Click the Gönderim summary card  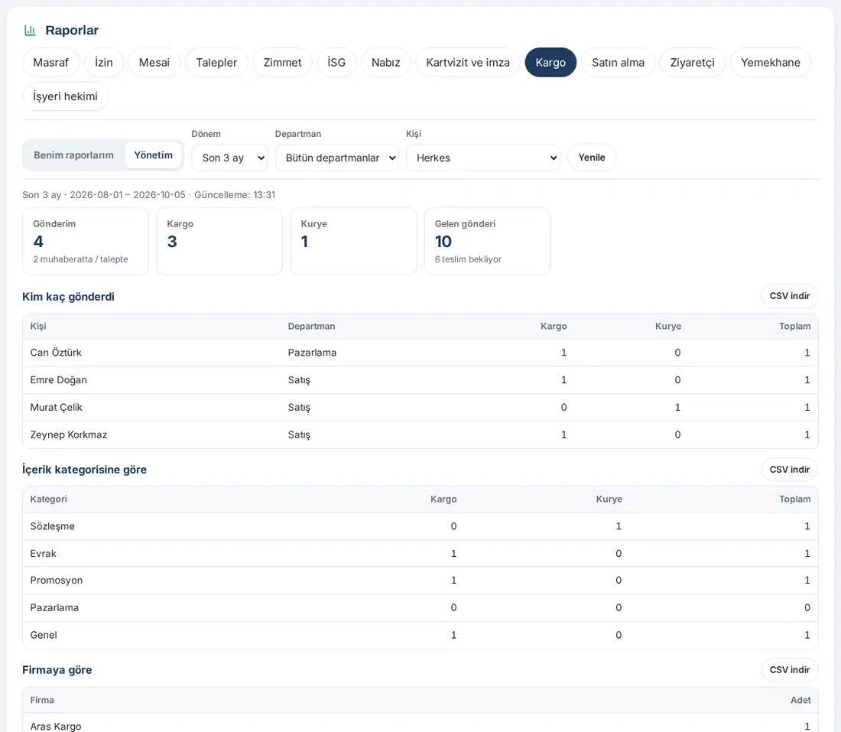click(86, 242)
